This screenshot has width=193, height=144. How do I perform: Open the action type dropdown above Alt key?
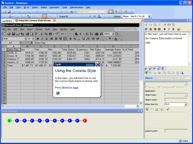[185, 84]
